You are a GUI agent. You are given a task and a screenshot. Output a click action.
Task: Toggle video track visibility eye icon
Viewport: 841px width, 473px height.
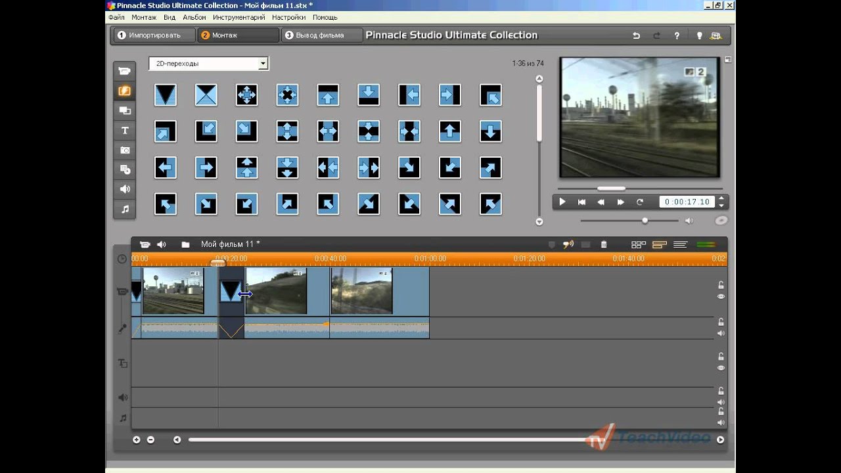[721, 296]
